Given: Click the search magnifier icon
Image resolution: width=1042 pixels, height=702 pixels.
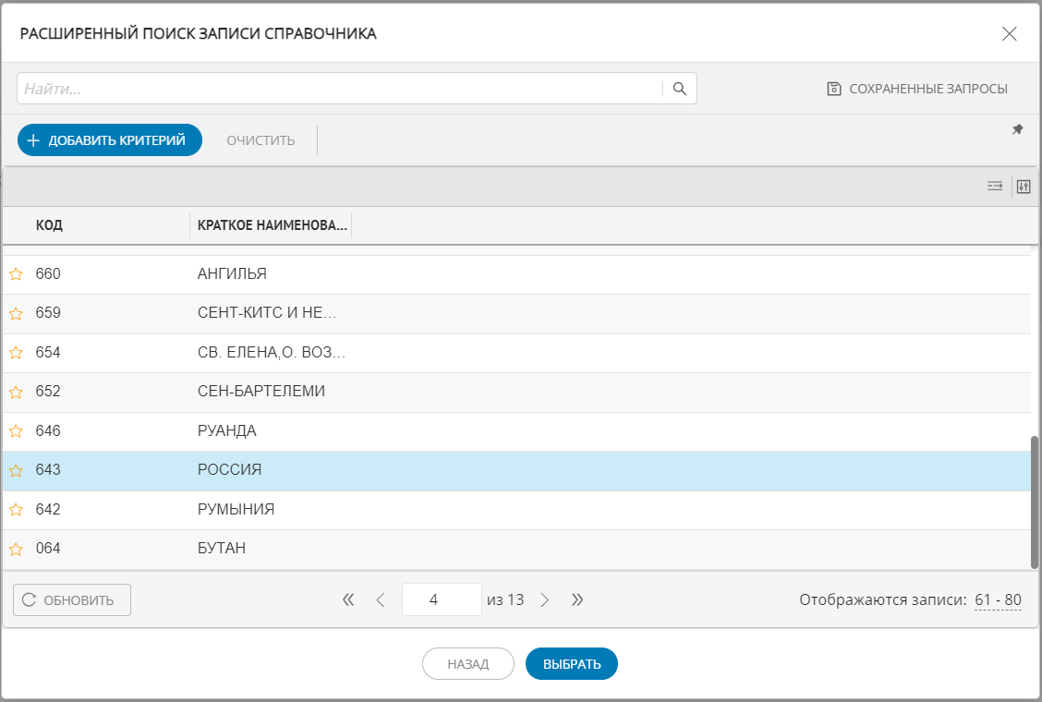Looking at the screenshot, I should click(x=680, y=88).
